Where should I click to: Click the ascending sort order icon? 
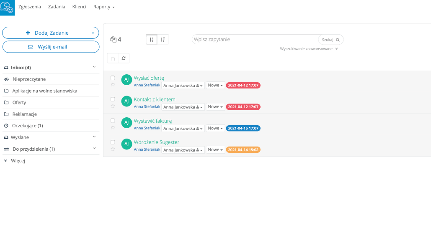tap(152, 40)
